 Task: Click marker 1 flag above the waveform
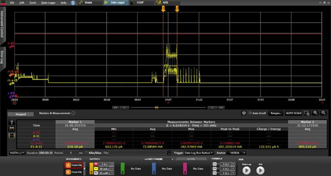[163, 8]
